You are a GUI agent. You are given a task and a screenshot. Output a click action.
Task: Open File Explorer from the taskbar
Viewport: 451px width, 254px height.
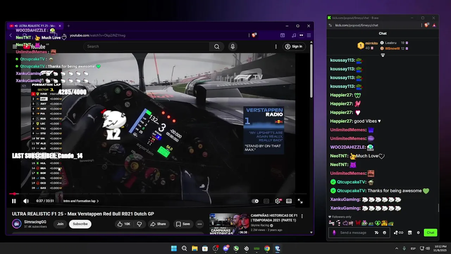point(194,248)
